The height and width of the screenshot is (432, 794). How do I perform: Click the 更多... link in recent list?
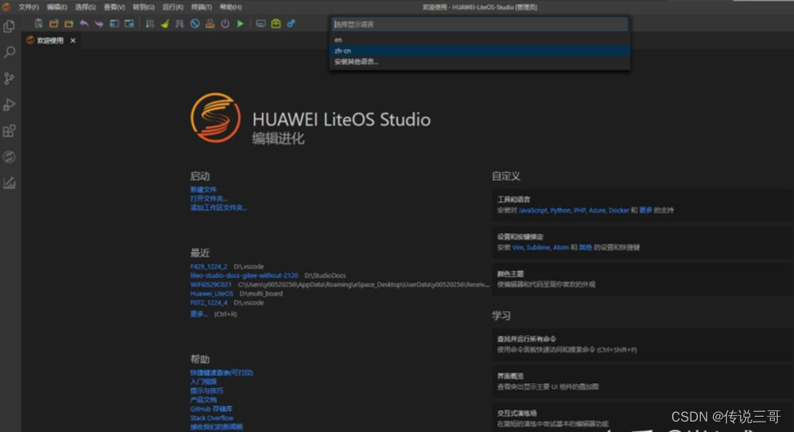tap(199, 314)
